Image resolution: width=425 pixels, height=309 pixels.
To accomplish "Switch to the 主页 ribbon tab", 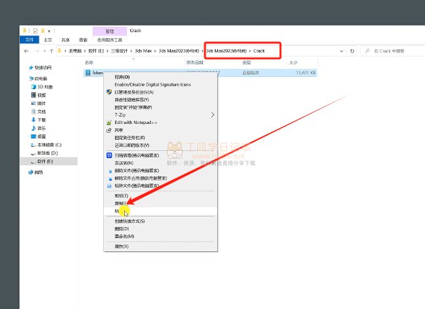I will pos(48,40).
